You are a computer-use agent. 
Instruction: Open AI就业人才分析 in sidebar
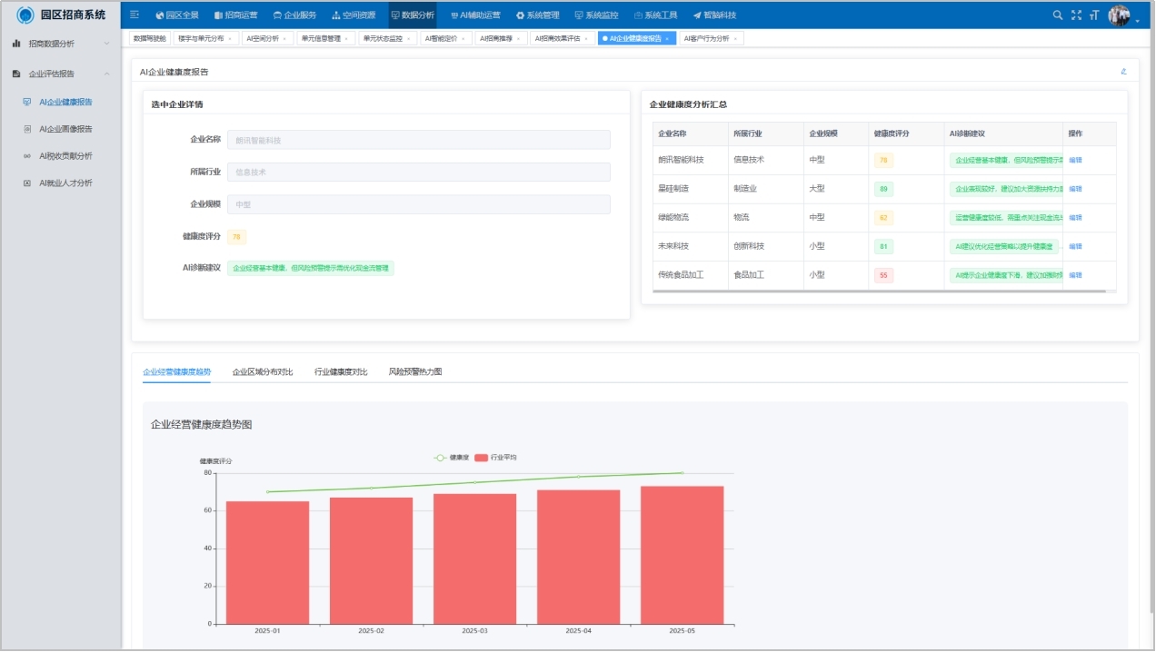(x=65, y=183)
